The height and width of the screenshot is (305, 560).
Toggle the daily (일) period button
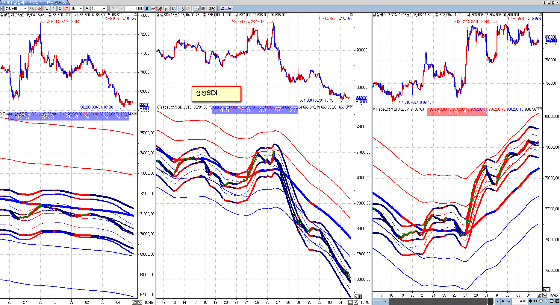(x=47, y=9)
